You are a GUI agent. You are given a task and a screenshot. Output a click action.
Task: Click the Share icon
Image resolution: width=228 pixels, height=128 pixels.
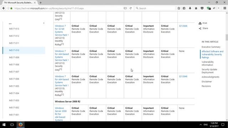200,28
